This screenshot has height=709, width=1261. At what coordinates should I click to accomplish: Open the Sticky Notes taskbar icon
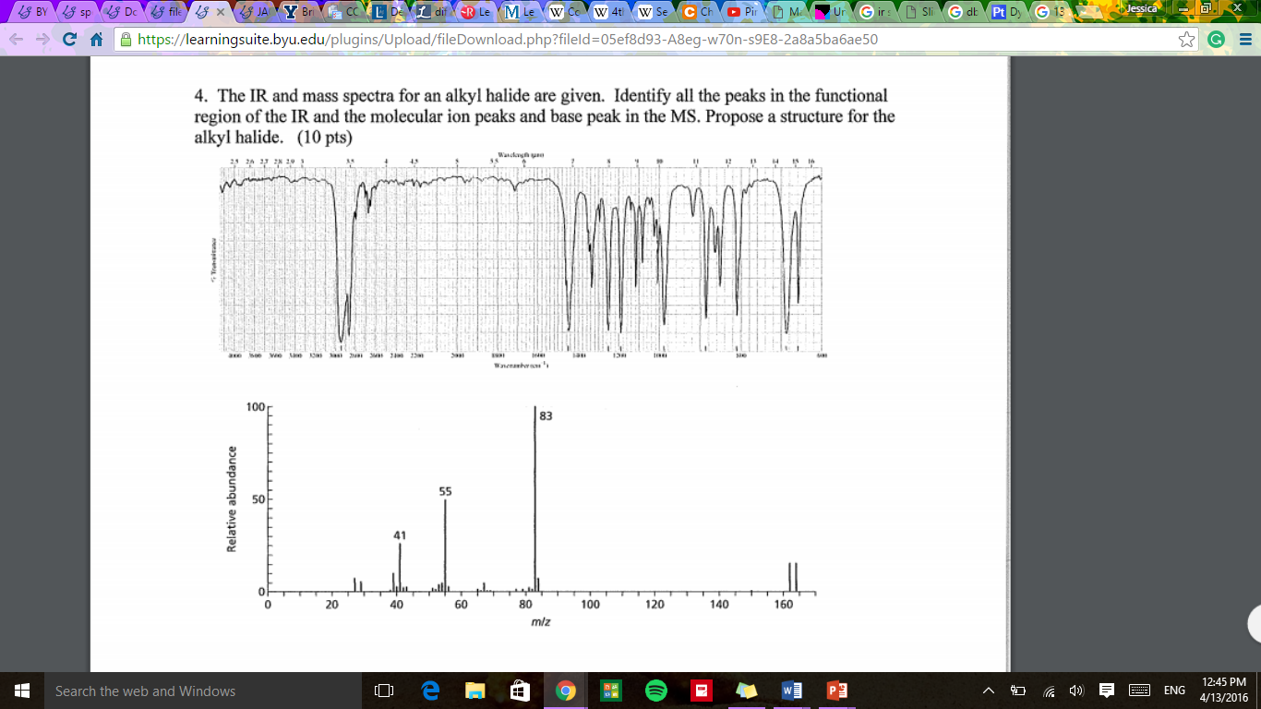click(x=746, y=691)
